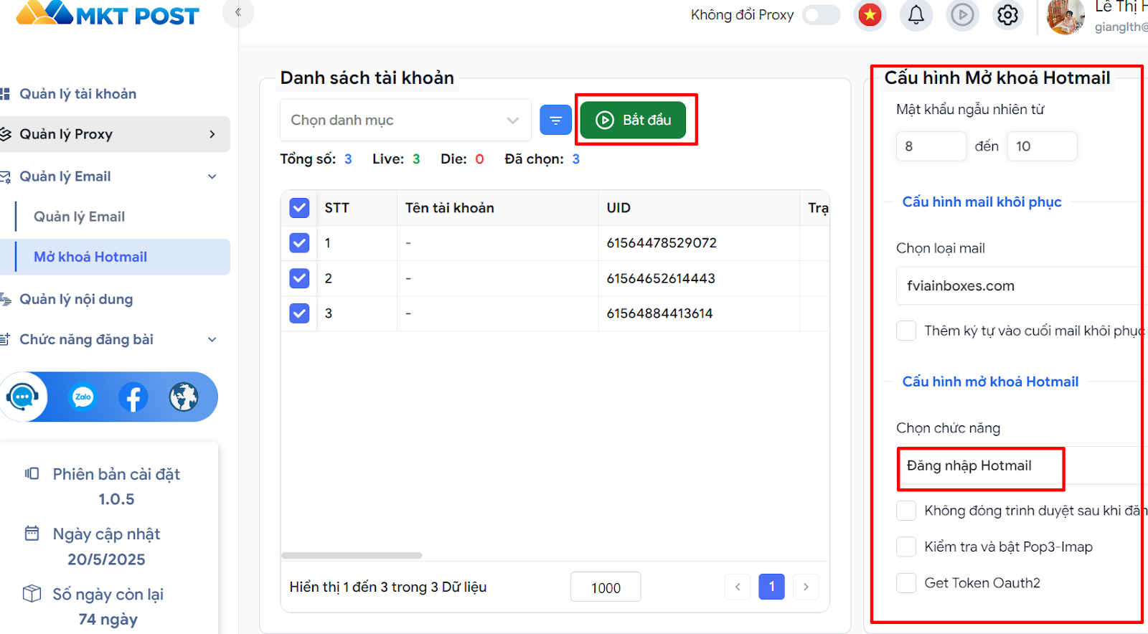Click the Quản lý tài khoản grid icon

click(4, 94)
